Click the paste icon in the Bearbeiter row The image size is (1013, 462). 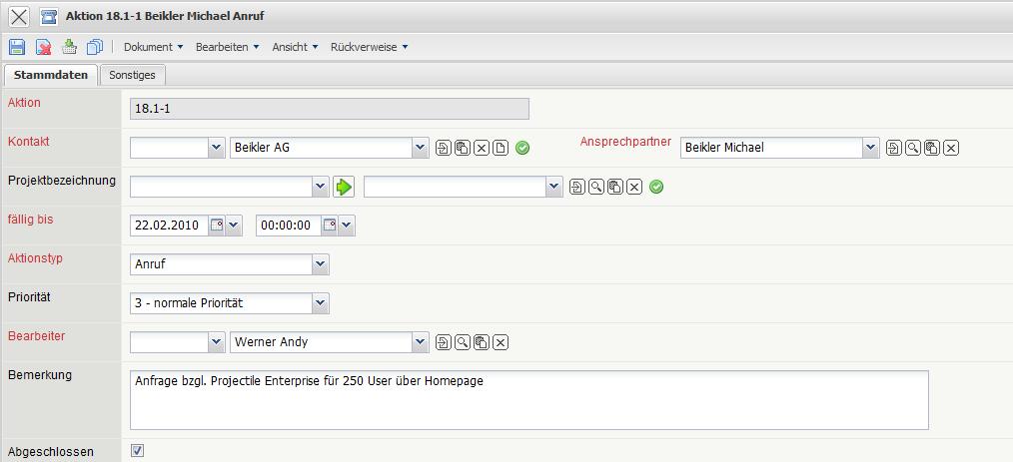(x=482, y=342)
